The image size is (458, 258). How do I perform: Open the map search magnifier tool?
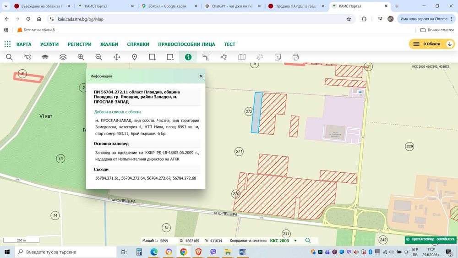tap(9, 57)
